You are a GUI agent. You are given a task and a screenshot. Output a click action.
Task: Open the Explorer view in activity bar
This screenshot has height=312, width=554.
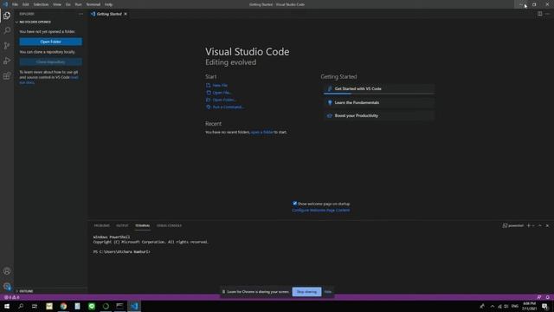click(x=7, y=16)
